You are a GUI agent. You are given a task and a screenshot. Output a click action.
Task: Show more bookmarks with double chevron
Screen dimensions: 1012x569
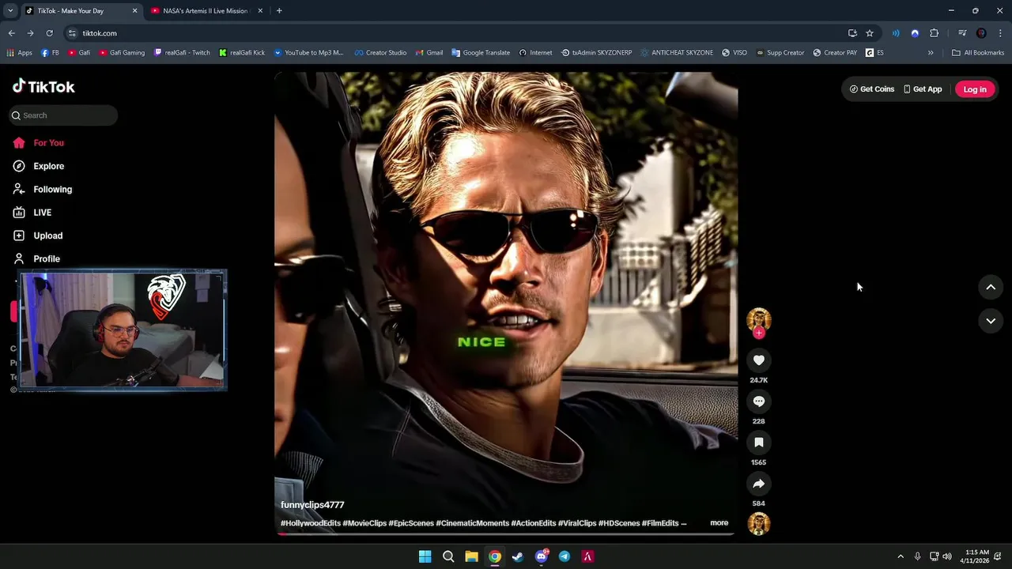pos(931,53)
